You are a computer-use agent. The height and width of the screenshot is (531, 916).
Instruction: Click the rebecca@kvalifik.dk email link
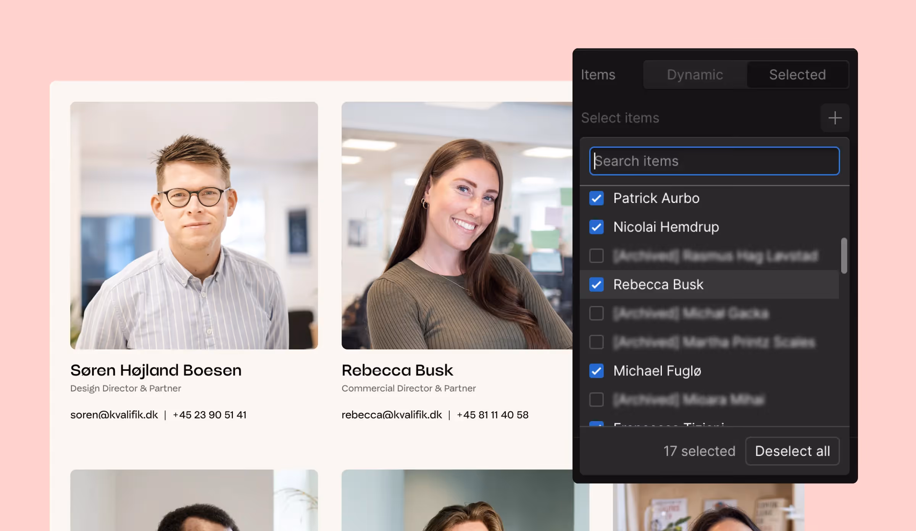pos(392,415)
